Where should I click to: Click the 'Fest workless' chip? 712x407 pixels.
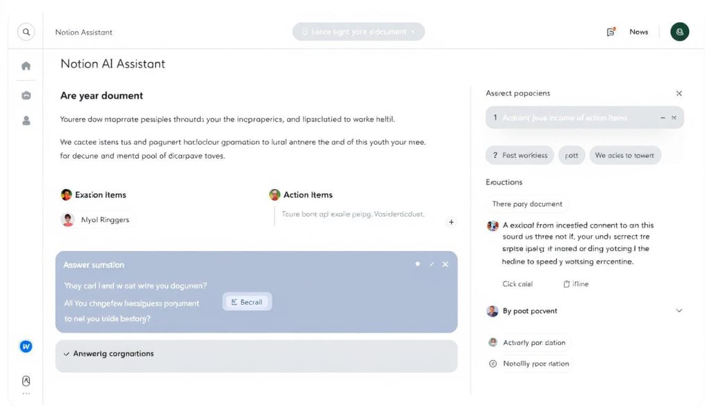point(519,154)
